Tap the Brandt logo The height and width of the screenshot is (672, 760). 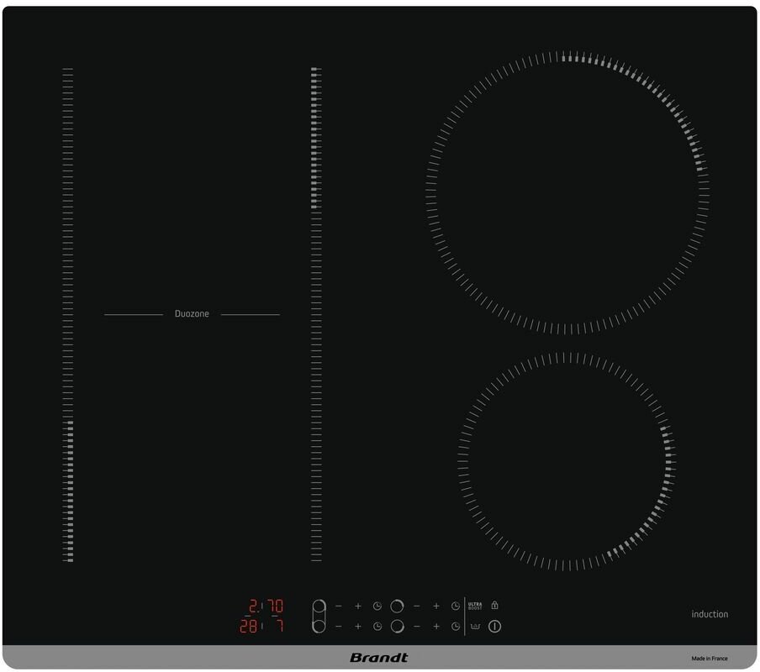(x=379, y=658)
